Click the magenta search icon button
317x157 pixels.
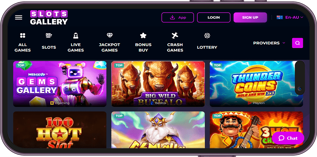(297, 43)
